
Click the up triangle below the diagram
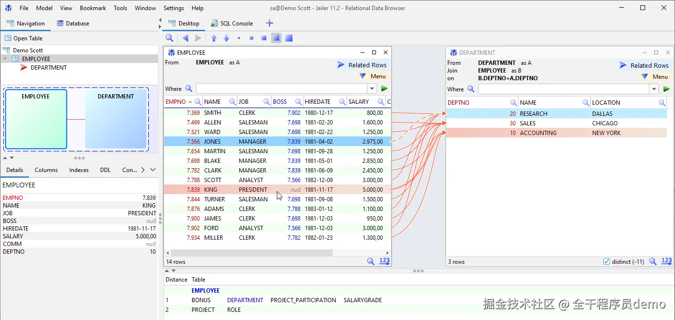(5, 158)
